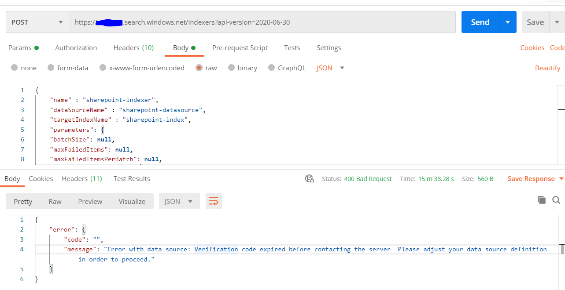Open the Pre-request Script tab
The width and height of the screenshot is (565, 290).
click(240, 48)
